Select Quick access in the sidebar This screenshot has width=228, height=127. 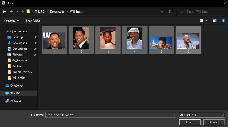(19, 31)
